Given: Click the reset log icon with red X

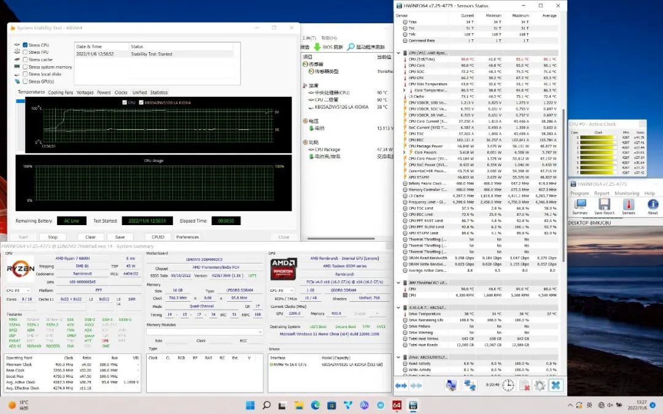Looking at the screenshot, I should pyautogui.click(x=524, y=385).
